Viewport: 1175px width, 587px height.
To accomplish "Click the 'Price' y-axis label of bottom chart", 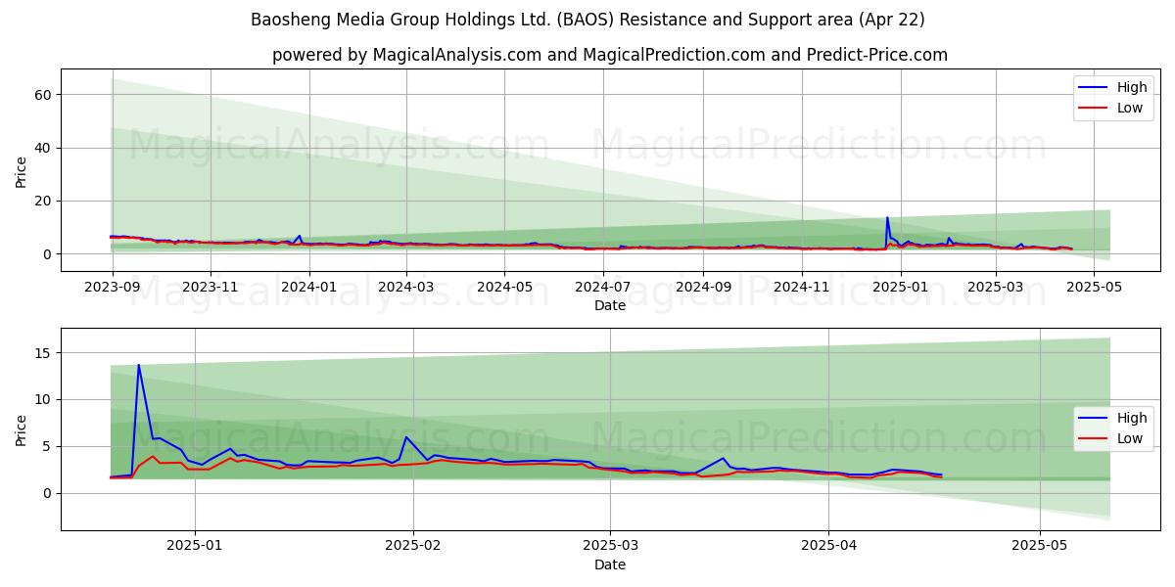I will pyautogui.click(x=22, y=429).
